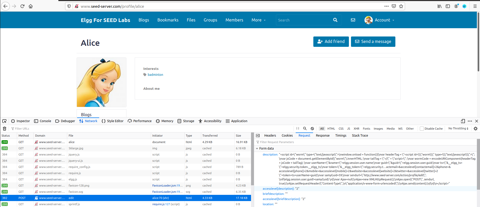
Task: Open the Debugger devtools tab
Action: (65, 121)
